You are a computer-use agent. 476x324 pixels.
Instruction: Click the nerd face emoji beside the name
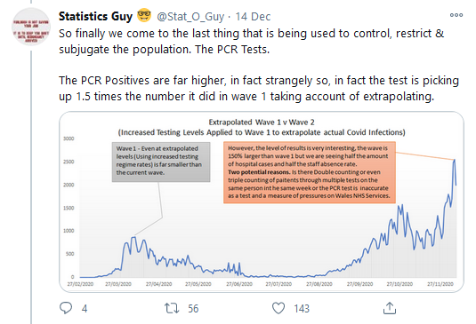click(x=144, y=15)
